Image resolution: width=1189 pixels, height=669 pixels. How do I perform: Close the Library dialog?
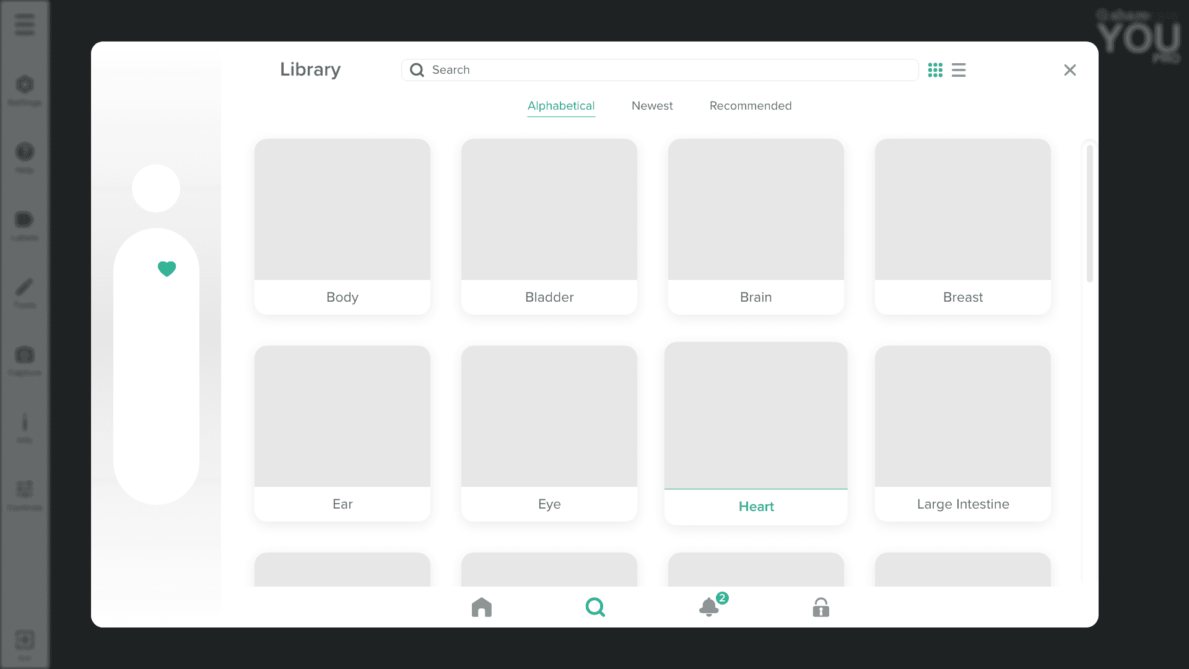pos(1069,70)
